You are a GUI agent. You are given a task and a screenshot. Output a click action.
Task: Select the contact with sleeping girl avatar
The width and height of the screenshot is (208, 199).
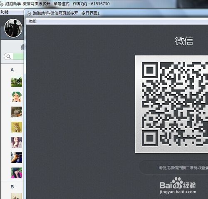pos(17,112)
